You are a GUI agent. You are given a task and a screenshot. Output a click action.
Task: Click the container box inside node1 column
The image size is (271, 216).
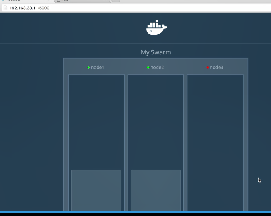(x=96, y=190)
